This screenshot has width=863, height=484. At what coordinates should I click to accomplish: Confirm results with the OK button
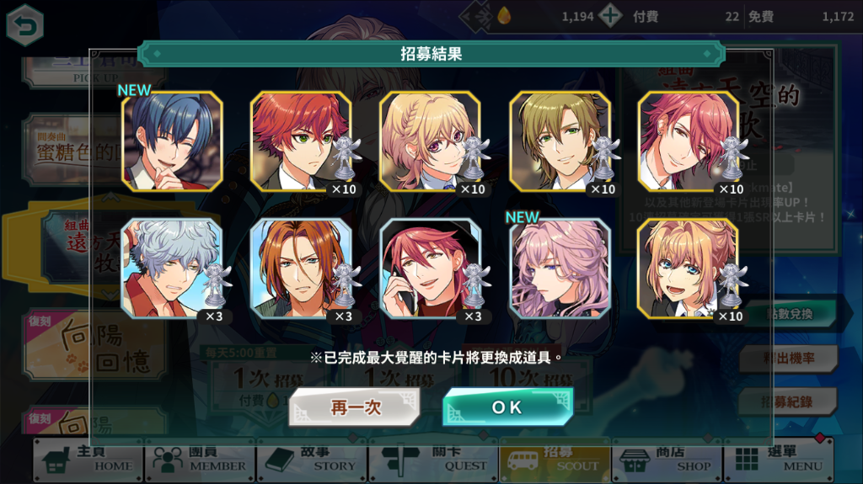tap(507, 407)
